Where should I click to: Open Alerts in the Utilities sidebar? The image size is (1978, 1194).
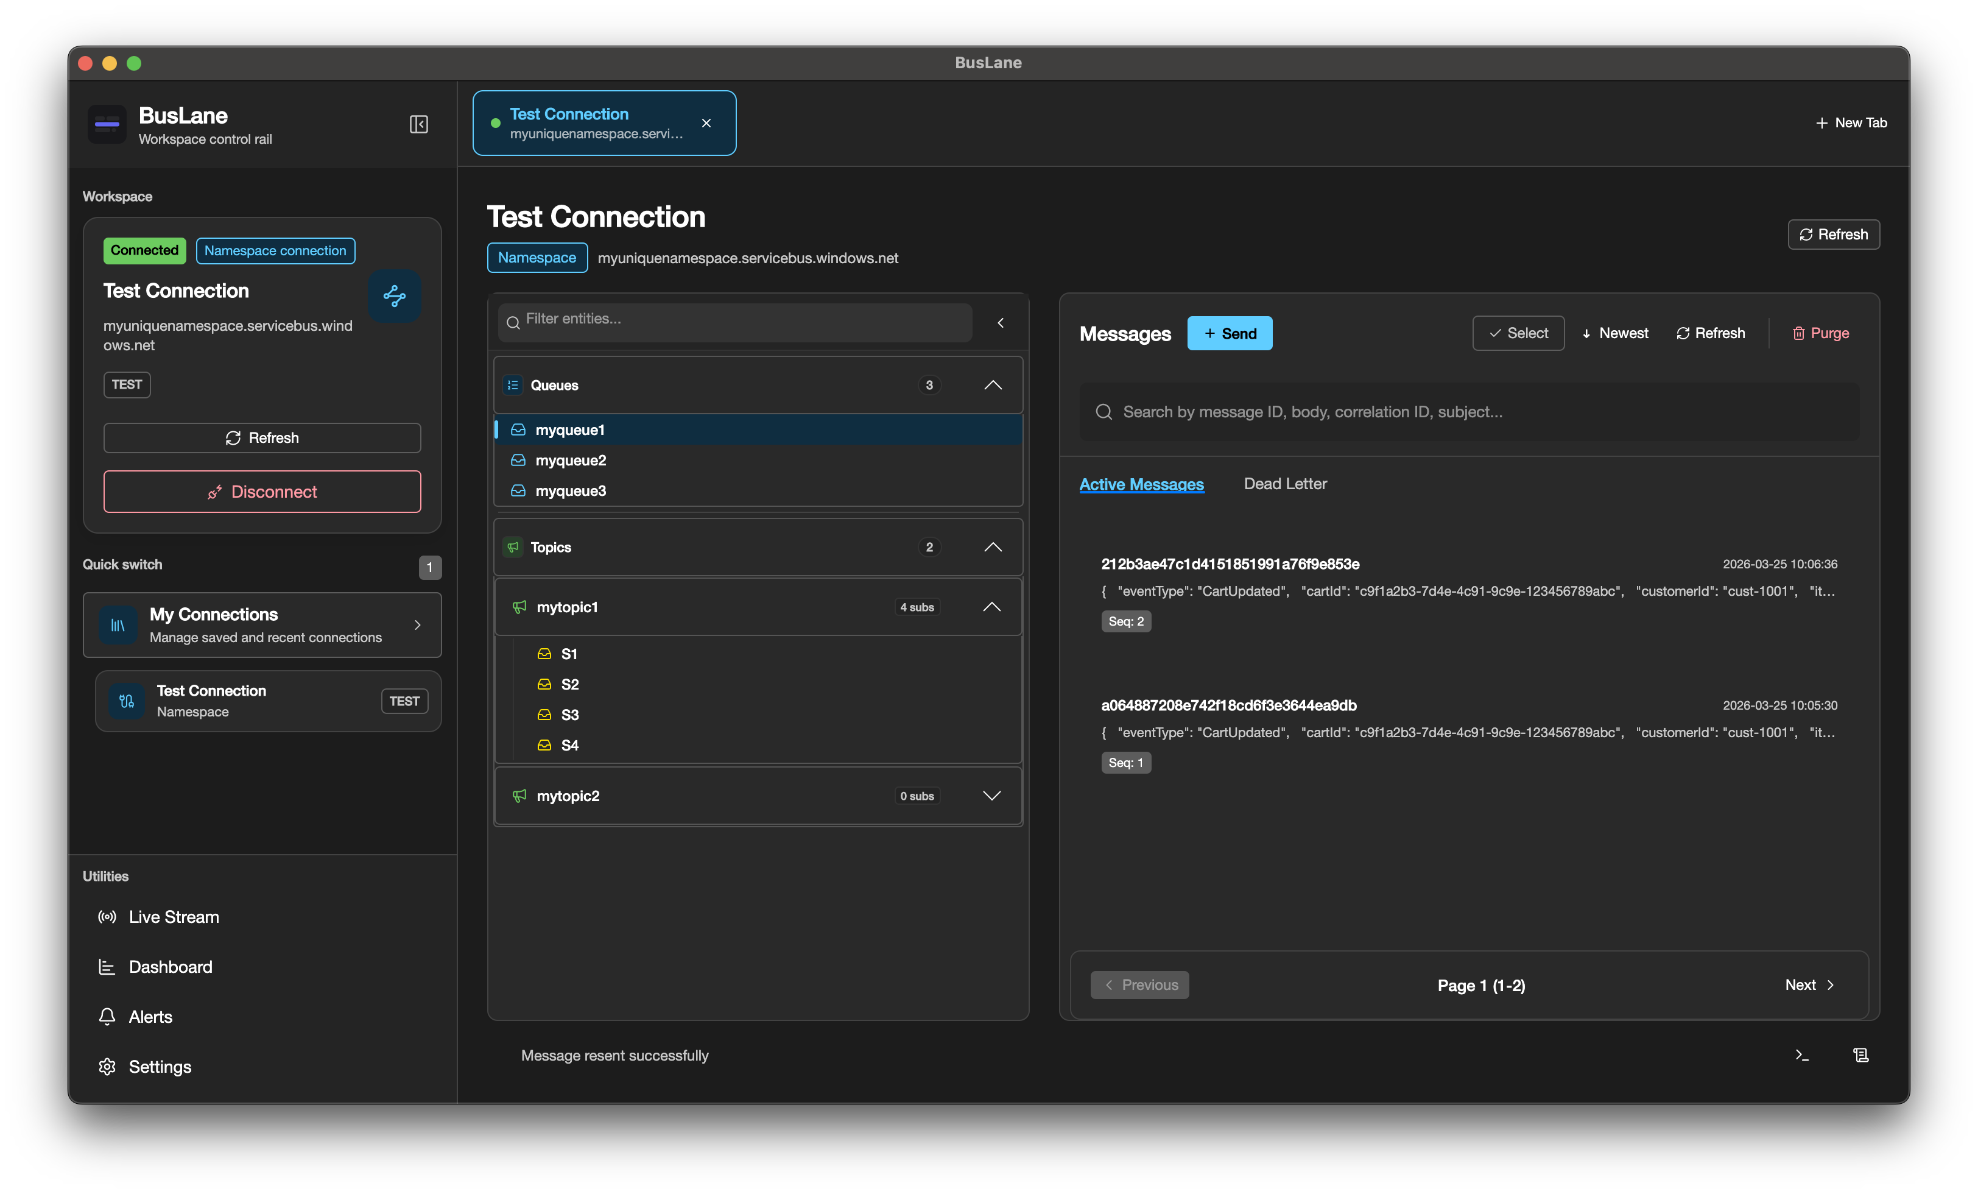pyautogui.click(x=151, y=1016)
